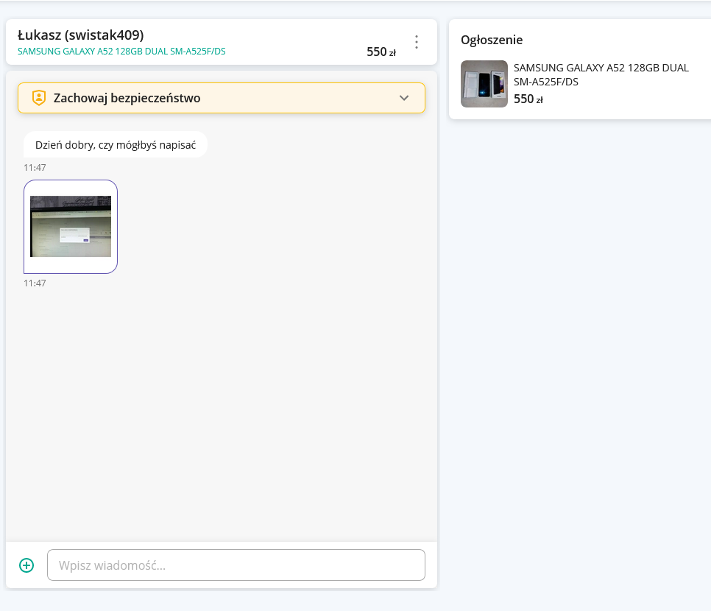The image size is (711, 611).
Task: Click the 550 zł price in Ogłoszenie card
Action: pyautogui.click(x=528, y=99)
